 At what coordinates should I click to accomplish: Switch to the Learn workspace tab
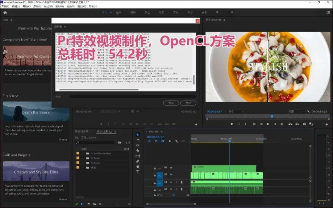pyautogui.click(x=105, y=13)
